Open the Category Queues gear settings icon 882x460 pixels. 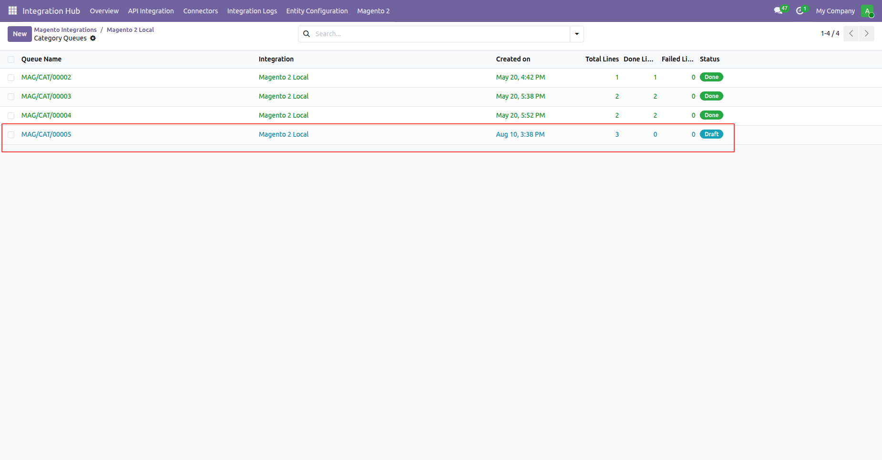click(x=93, y=38)
